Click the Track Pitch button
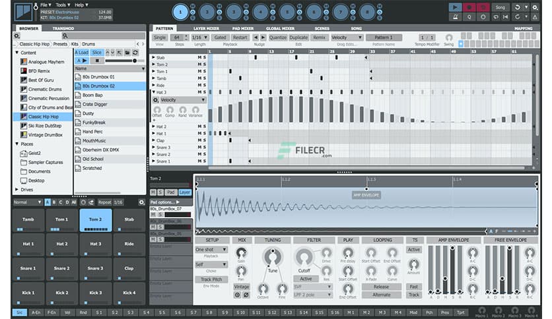Image resolution: width=552 pixels, height=319 pixels. point(211,279)
